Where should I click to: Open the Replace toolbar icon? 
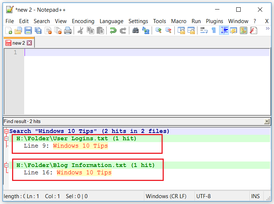tap(145, 30)
